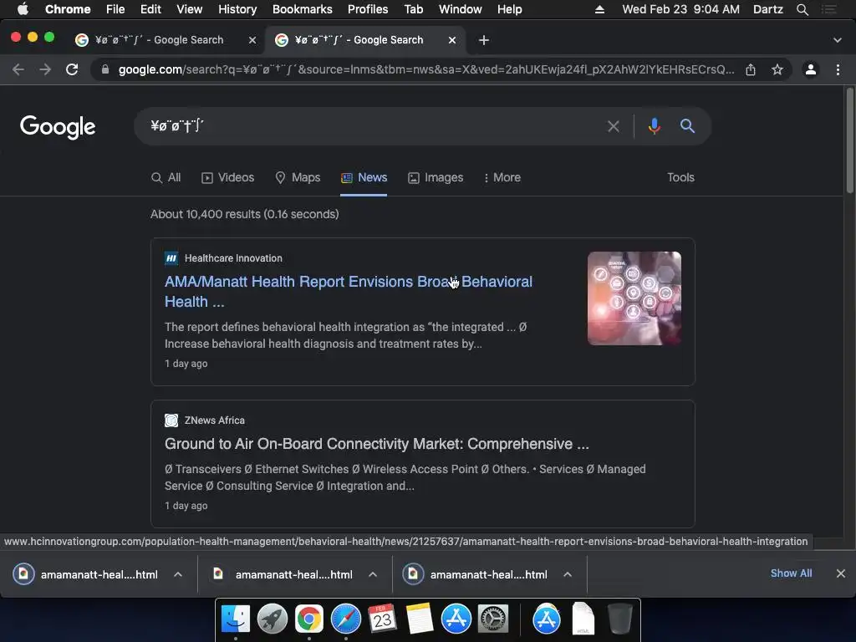This screenshot has width=856, height=642.
Task: Expand options for third downloaded html file
Action: point(568,574)
